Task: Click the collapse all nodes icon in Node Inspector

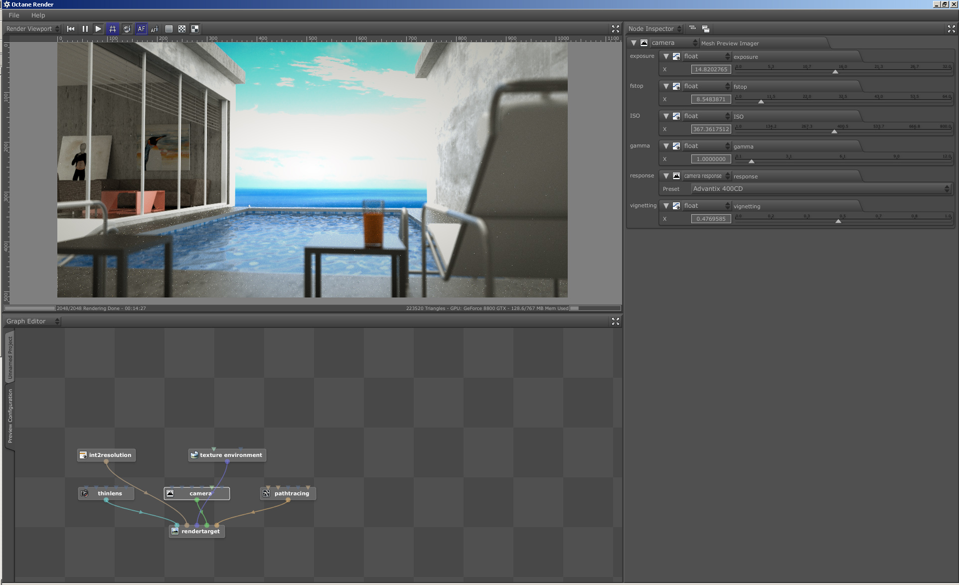Action: pyautogui.click(x=692, y=28)
